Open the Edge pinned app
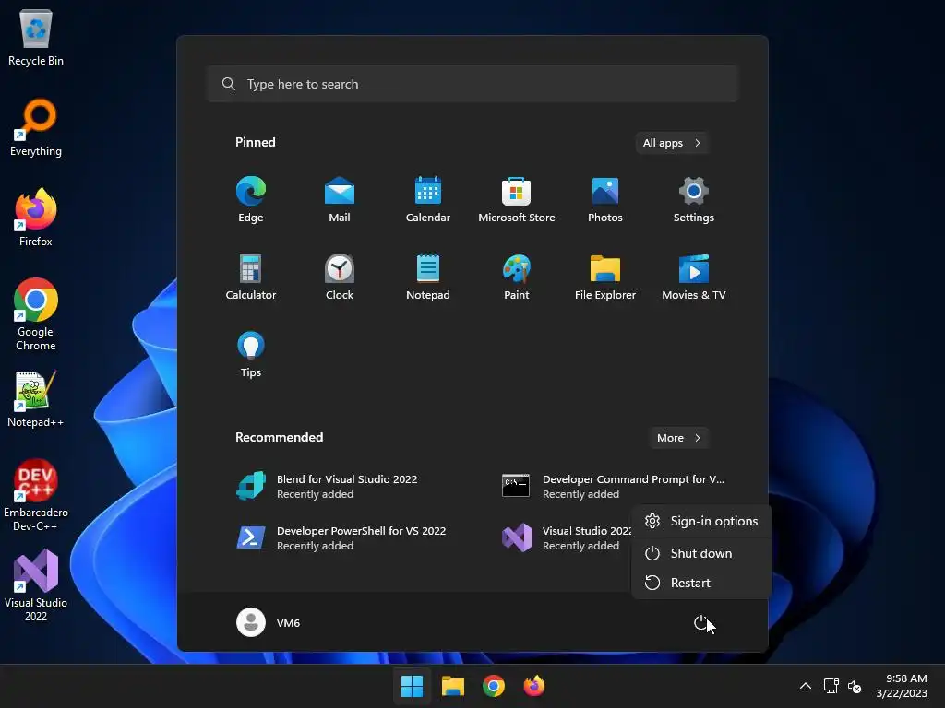The width and height of the screenshot is (945, 708). click(251, 200)
